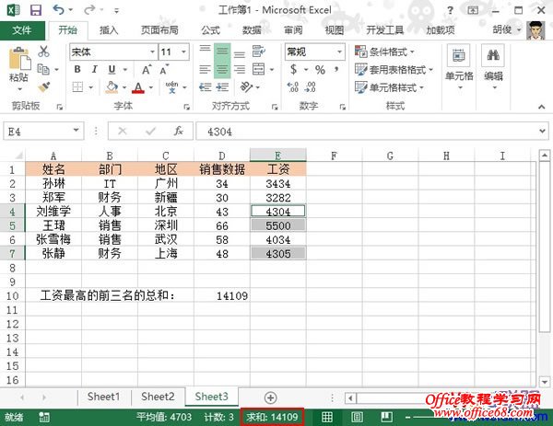
Task: Click the red font color A
Action: click(x=138, y=87)
